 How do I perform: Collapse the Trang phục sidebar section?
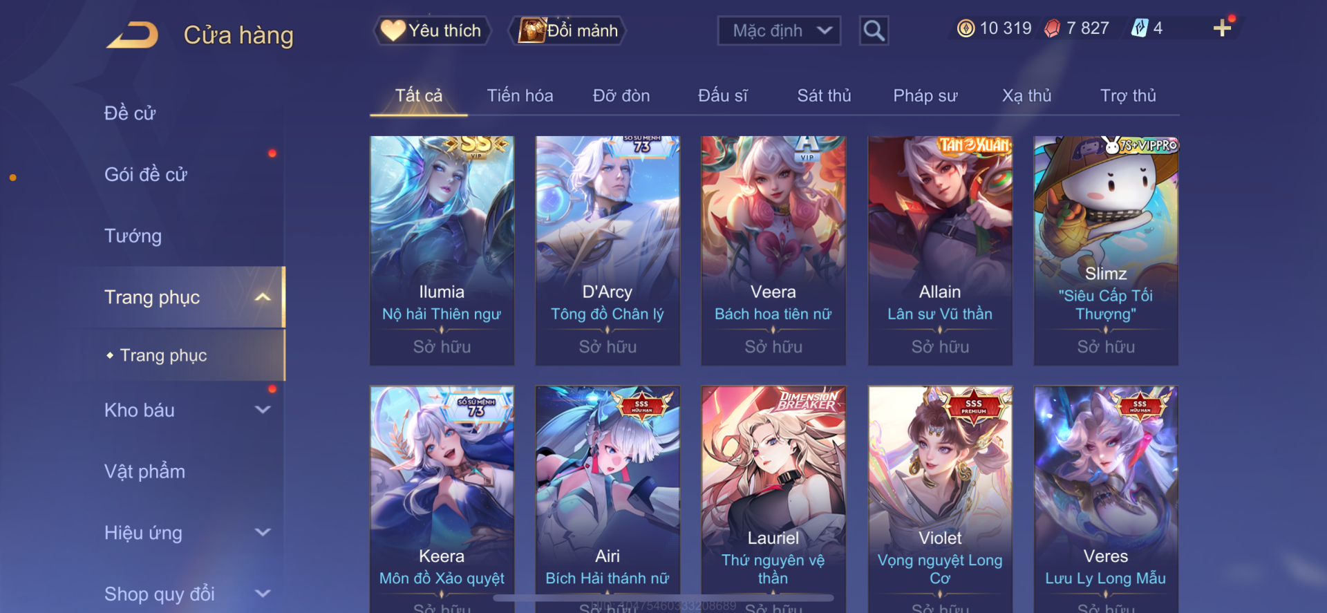262,297
